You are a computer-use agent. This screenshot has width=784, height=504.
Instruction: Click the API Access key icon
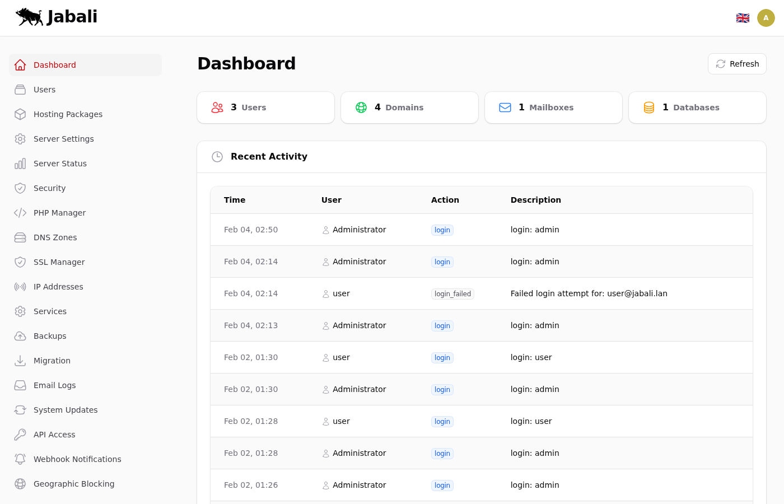pos(20,435)
